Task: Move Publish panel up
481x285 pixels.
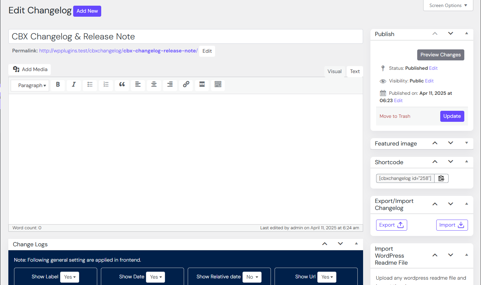Action: 435,34
